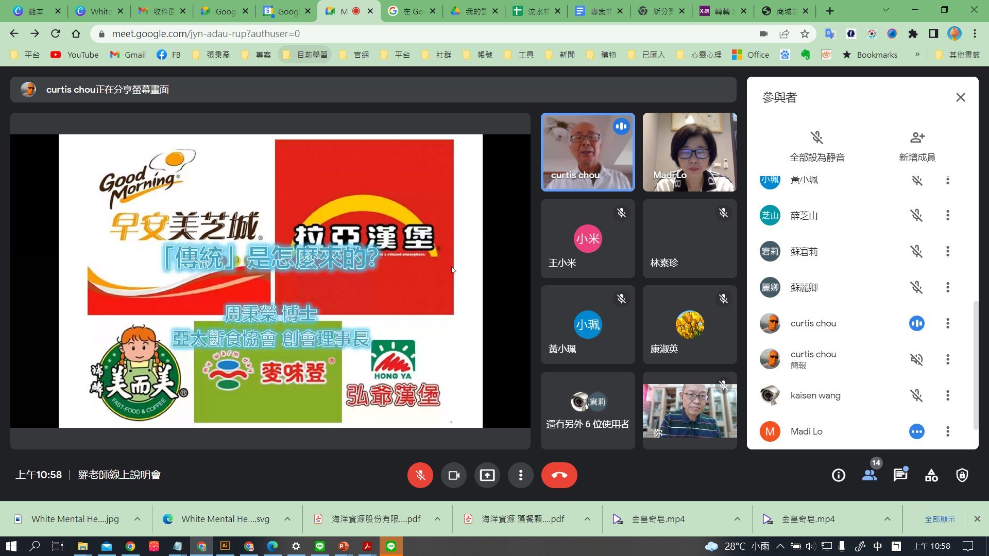Viewport: 989px width, 556px height.
Task: Open the activities shapes icon
Action: click(931, 475)
